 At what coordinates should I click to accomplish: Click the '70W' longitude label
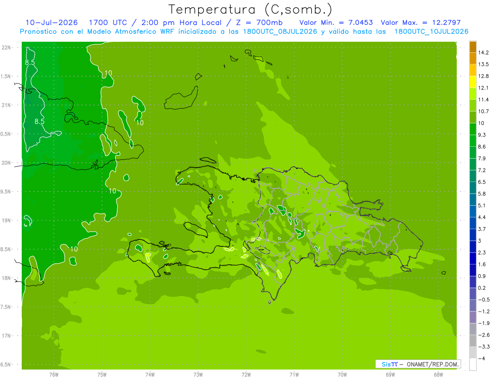click(342, 374)
